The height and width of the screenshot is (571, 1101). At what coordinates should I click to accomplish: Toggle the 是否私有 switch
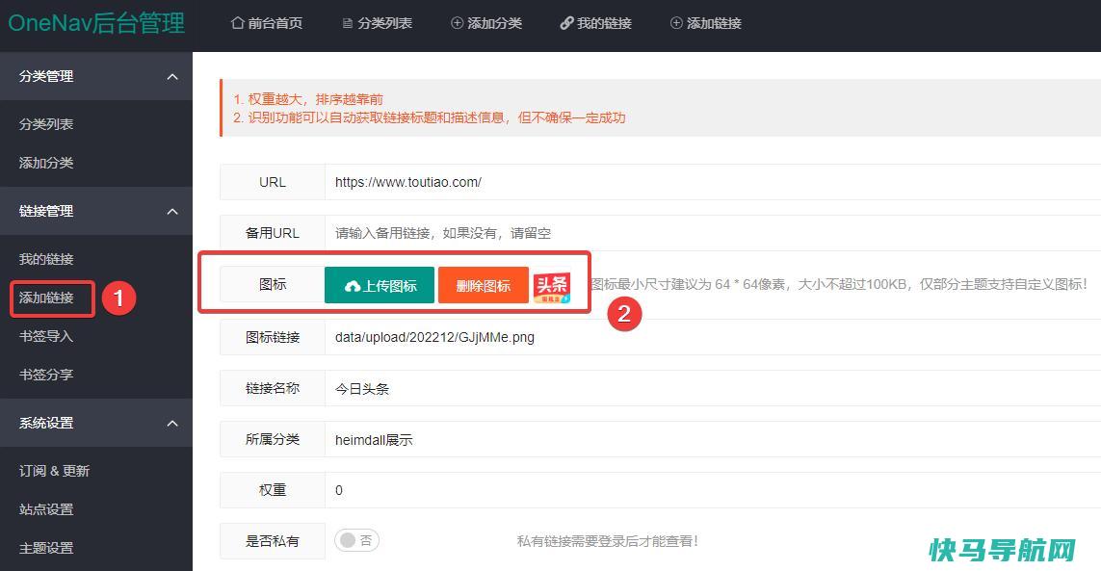(356, 540)
